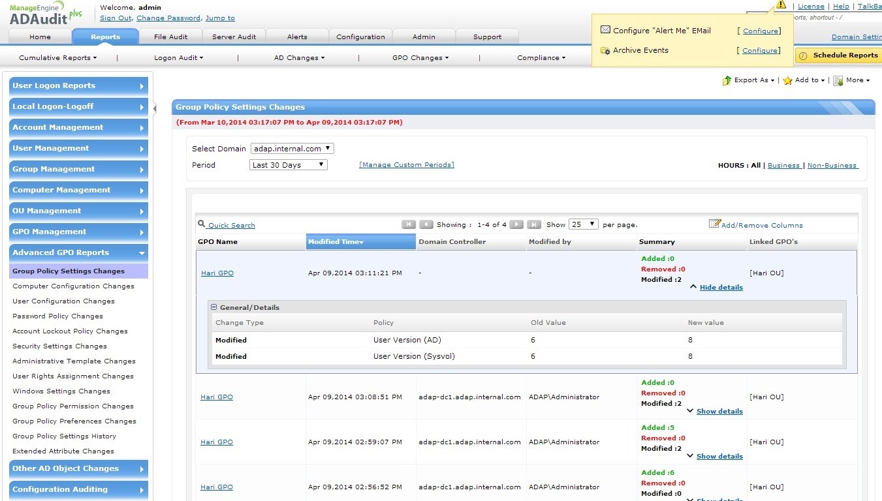Click the yellow warning alert icon
The image size is (882, 501).
click(x=781, y=5)
